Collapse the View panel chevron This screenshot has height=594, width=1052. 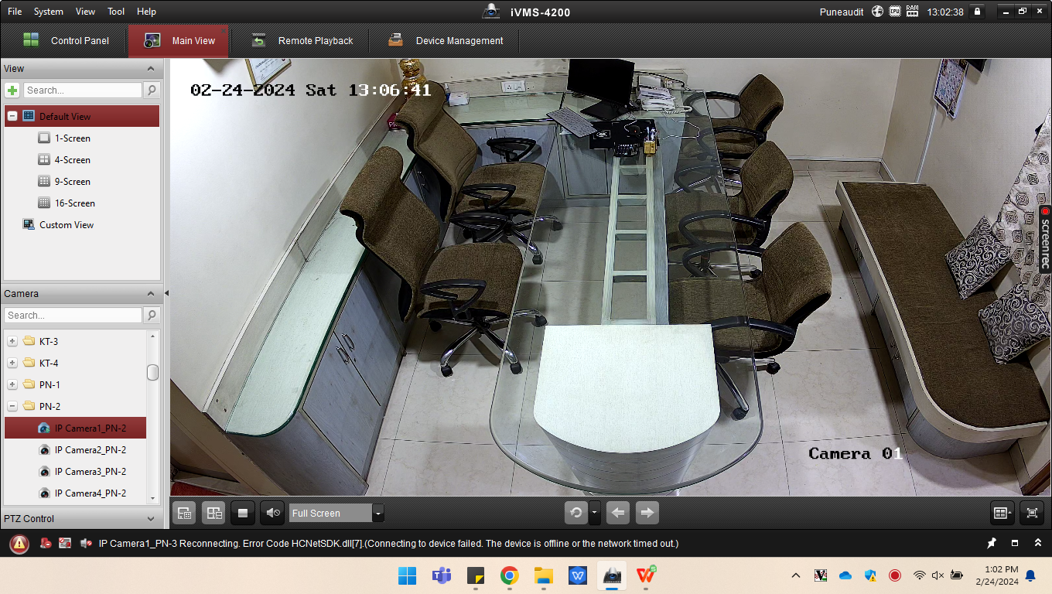coord(151,69)
